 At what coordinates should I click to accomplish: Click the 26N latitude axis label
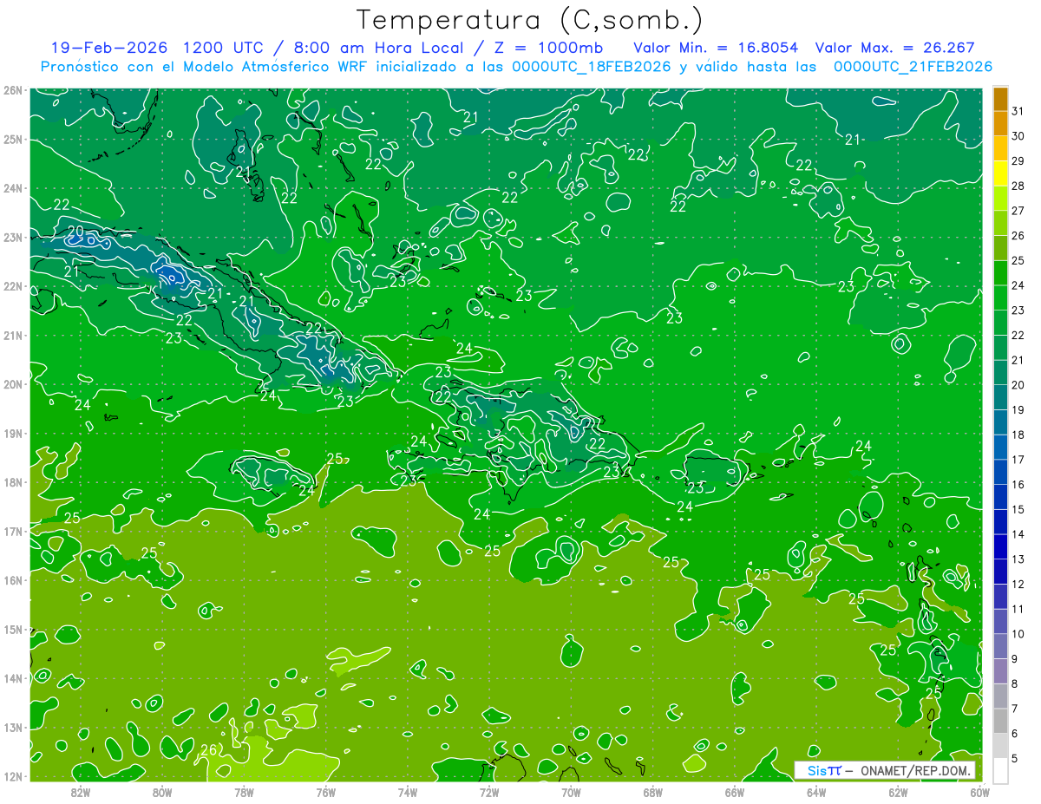tap(12, 90)
